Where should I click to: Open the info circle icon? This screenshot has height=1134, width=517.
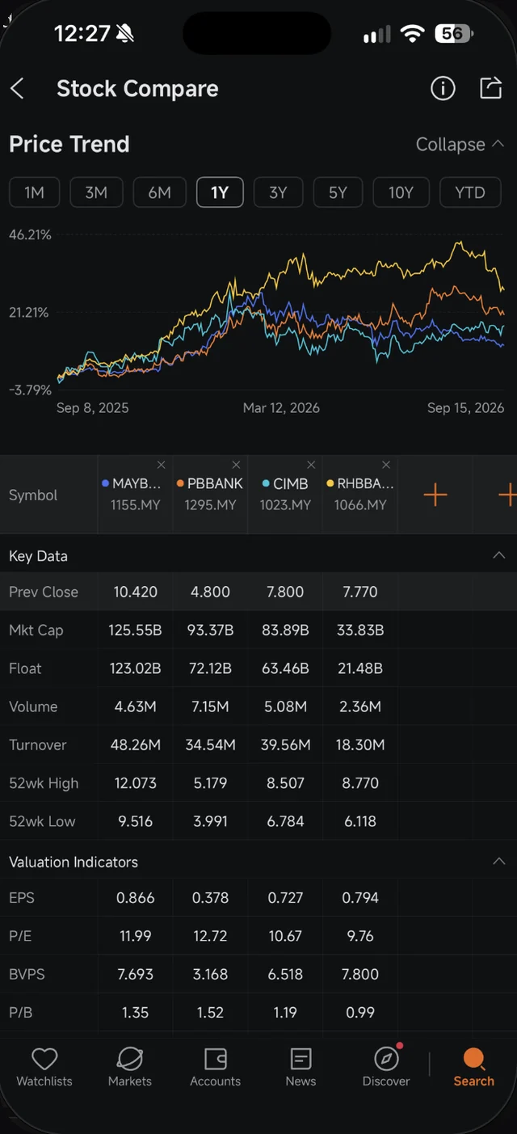point(443,88)
